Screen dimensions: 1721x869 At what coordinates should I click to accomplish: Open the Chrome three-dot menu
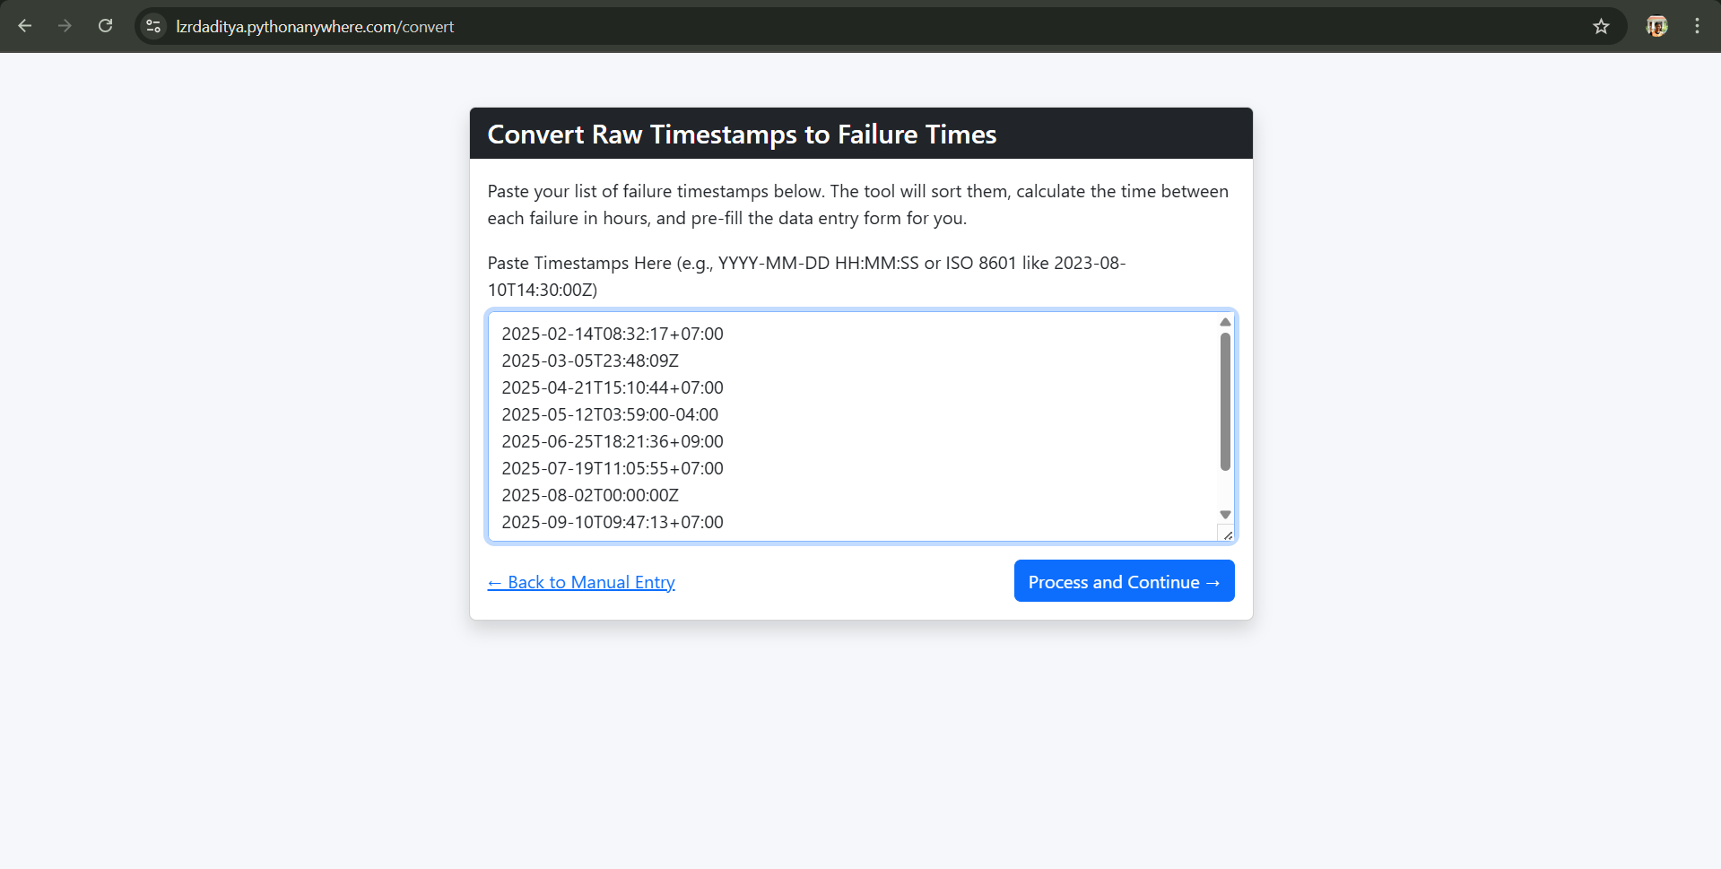1697,26
